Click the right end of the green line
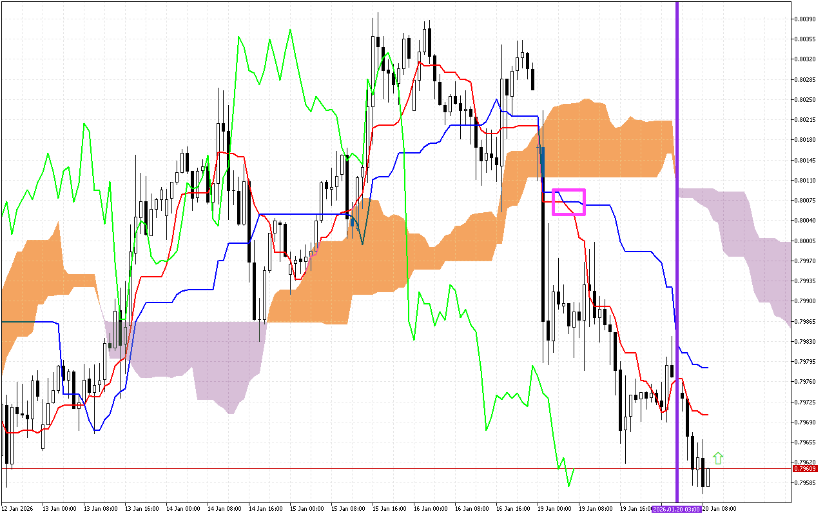The image size is (825, 516). 574,470
